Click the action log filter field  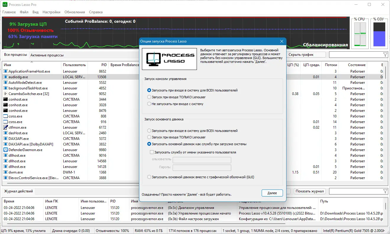[x=356, y=191]
